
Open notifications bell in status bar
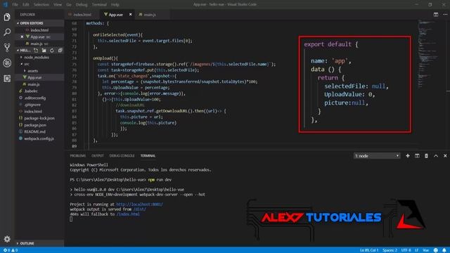444,250
